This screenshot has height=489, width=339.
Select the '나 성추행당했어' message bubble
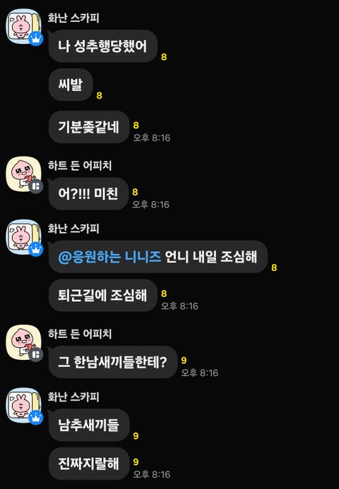click(x=102, y=46)
